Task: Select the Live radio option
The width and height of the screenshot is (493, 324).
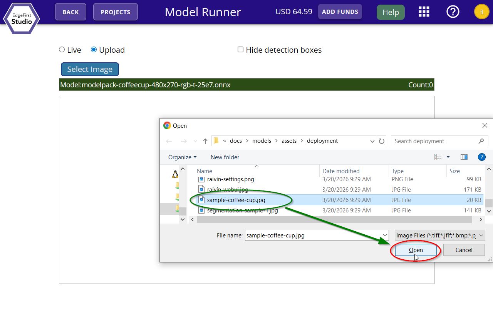Action: (62, 50)
